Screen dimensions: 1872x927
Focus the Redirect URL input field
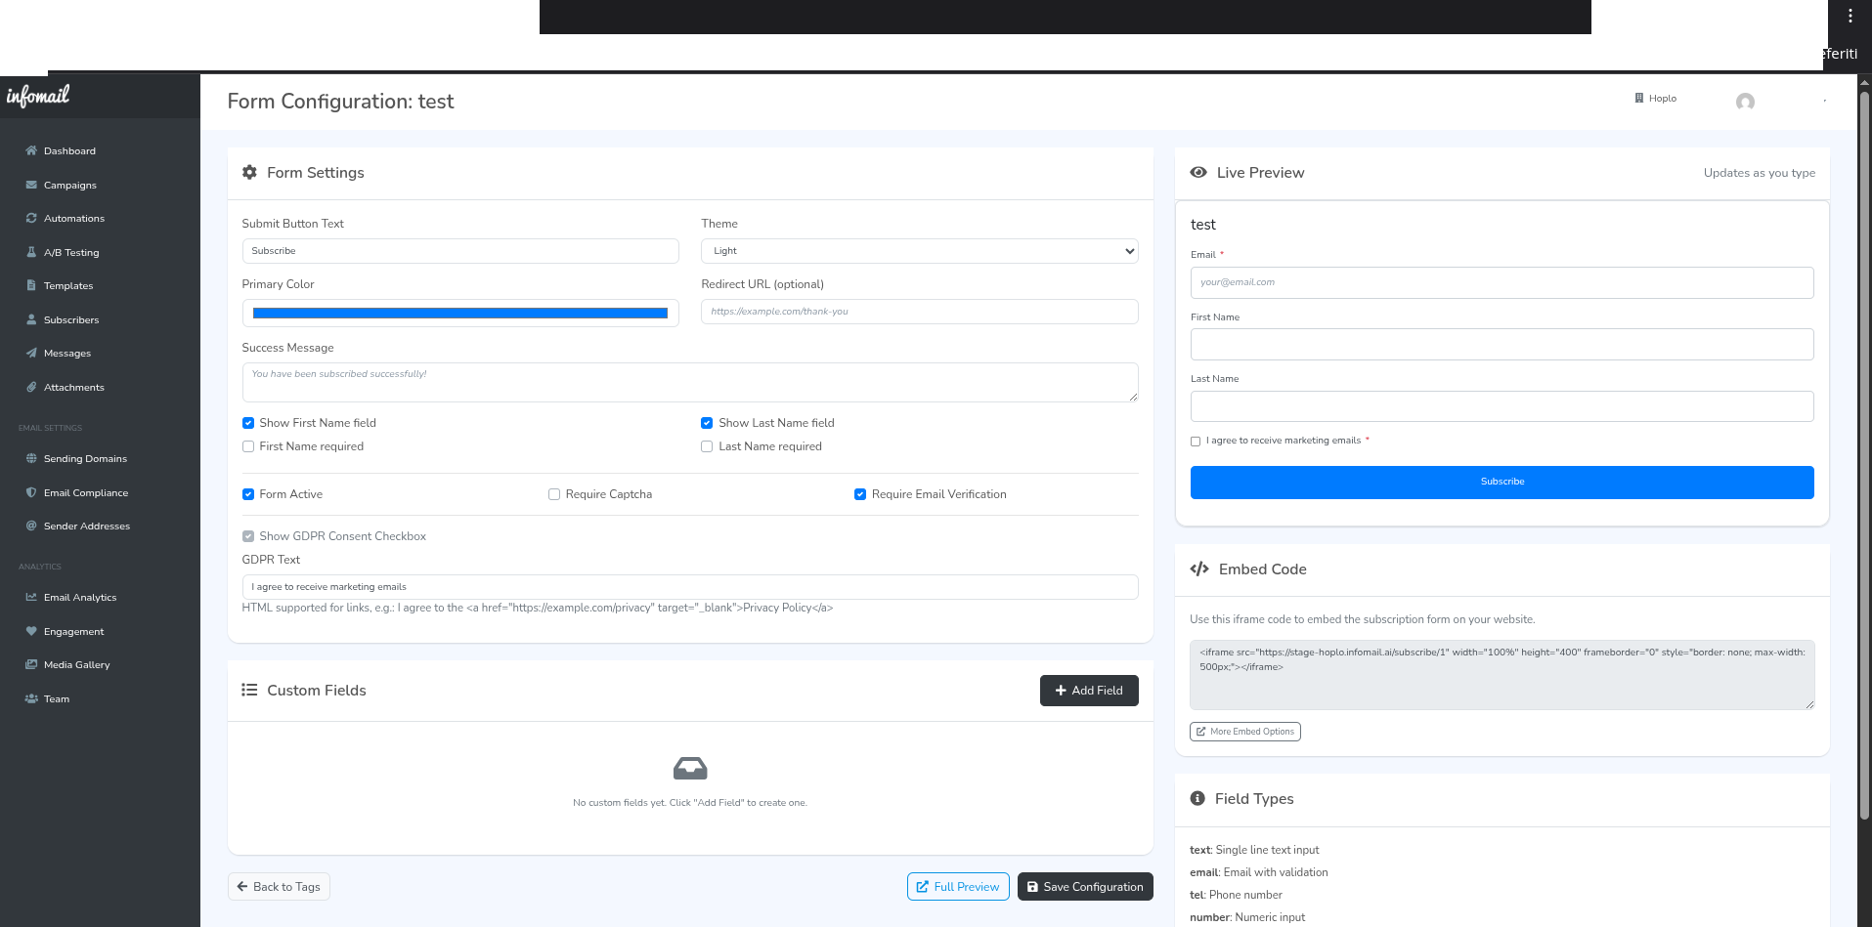pos(919,312)
